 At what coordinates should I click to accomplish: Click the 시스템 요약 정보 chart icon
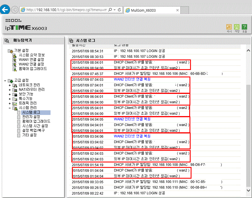pyautogui.click(x=15, y=55)
